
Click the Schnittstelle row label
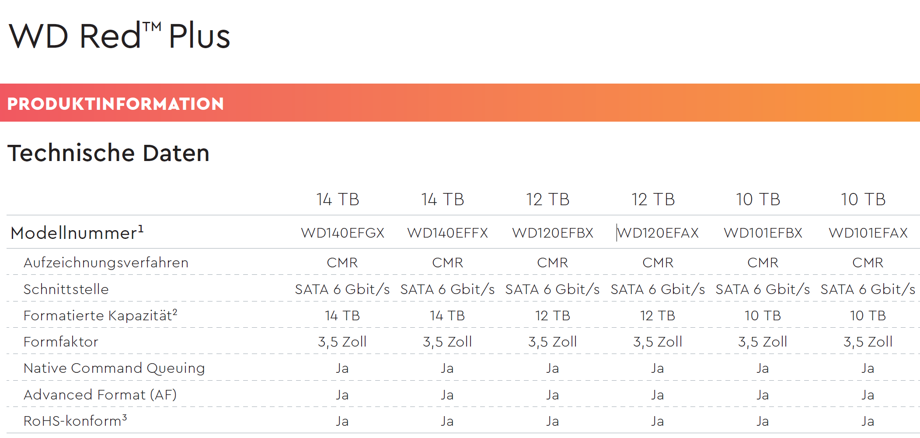click(66, 289)
